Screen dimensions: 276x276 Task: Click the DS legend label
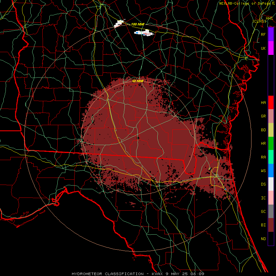(x=263, y=184)
